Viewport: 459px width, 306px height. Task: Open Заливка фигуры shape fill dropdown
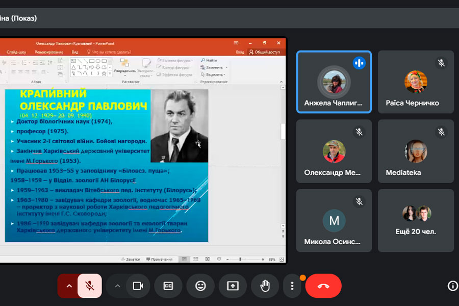[x=175, y=60]
